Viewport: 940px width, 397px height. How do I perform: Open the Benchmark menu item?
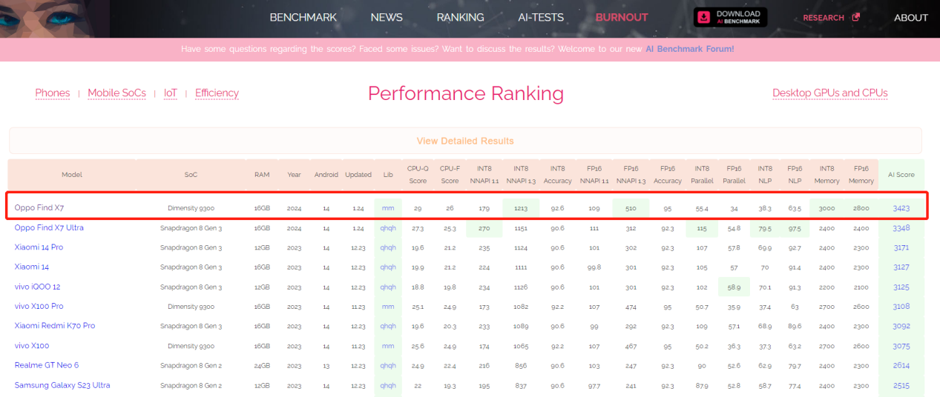tap(303, 17)
